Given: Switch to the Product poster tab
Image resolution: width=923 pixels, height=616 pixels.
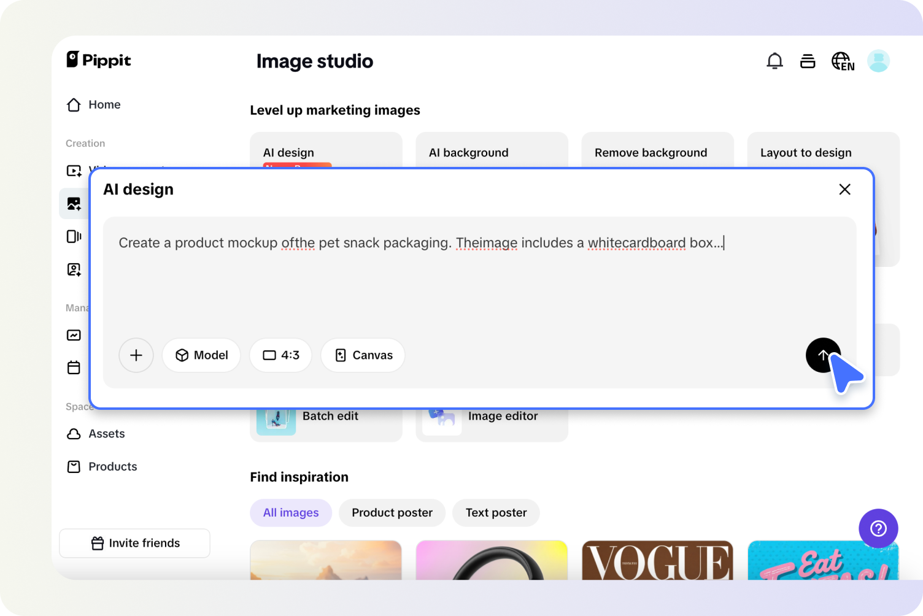Looking at the screenshot, I should [392, 513].
